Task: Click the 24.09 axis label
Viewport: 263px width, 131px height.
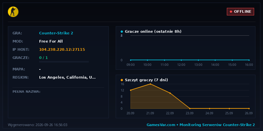Action: click(209, 113)
